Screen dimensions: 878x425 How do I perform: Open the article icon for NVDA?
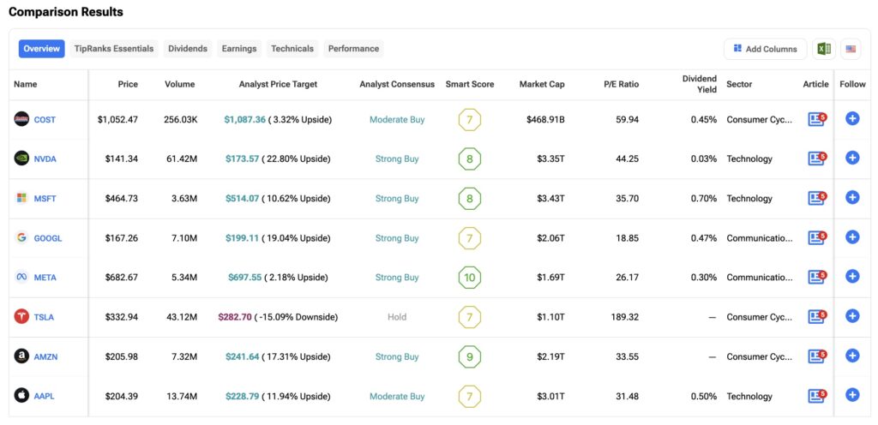[815, 159]
